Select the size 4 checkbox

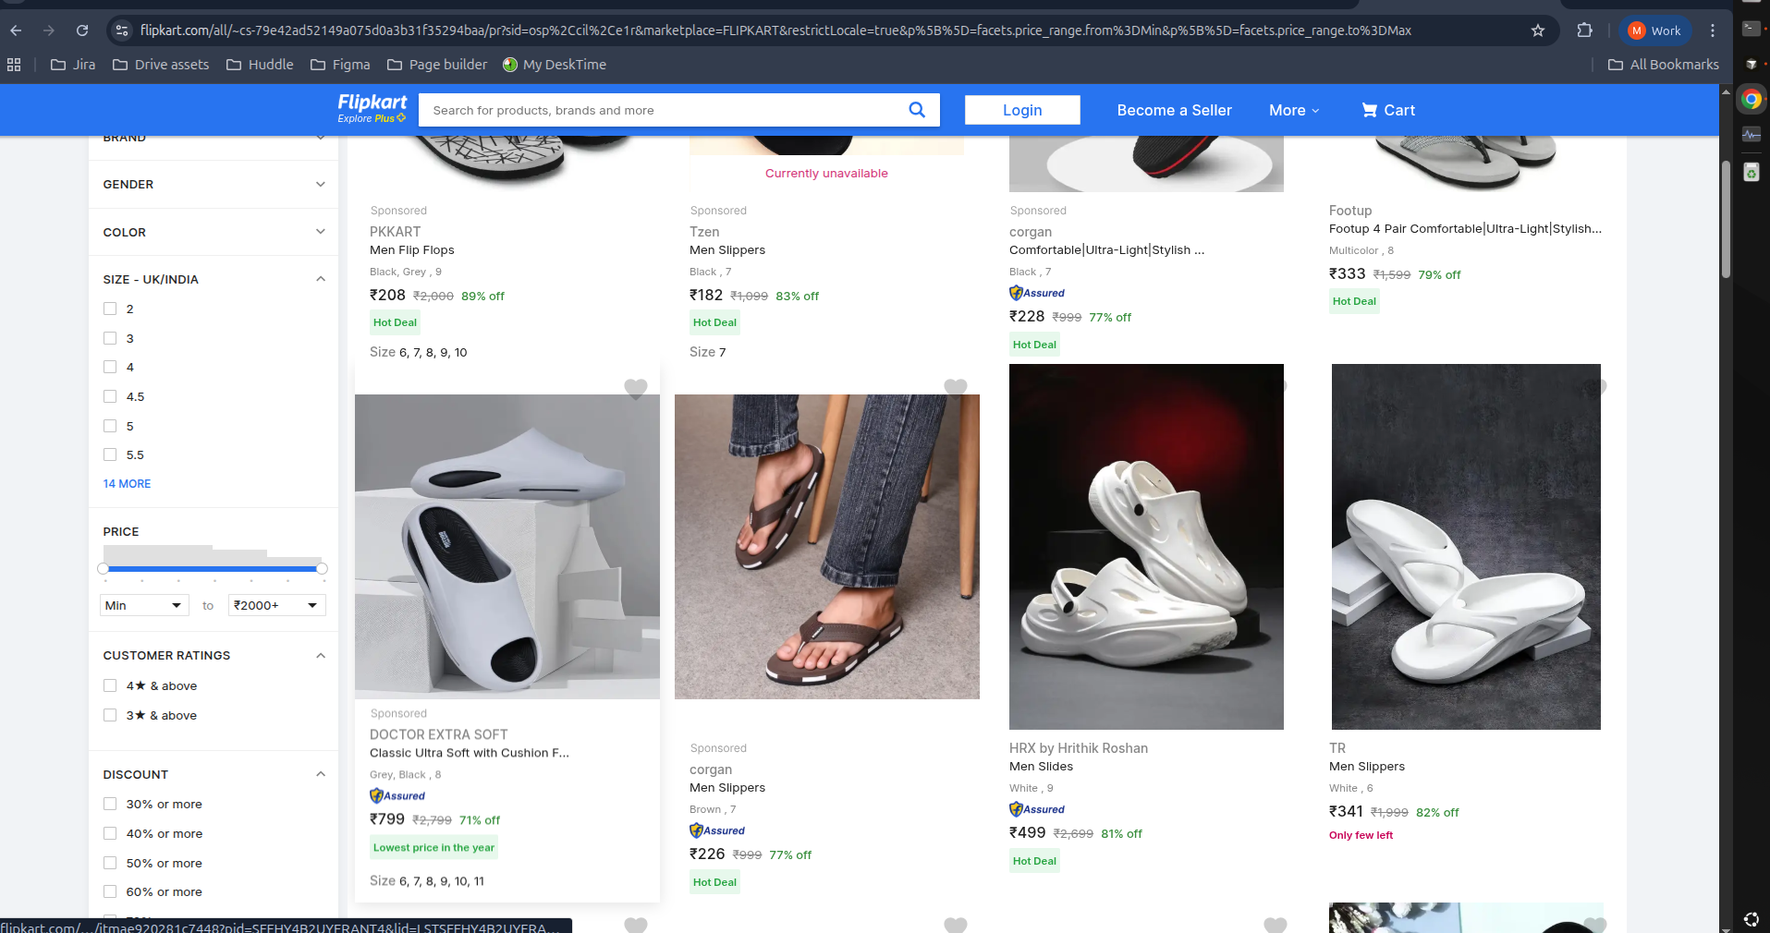click(110, 367)
